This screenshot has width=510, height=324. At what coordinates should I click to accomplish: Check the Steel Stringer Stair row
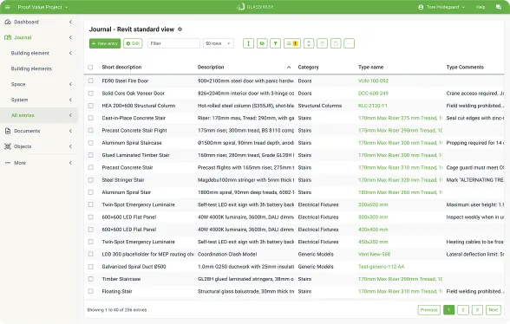pyautogui.click(x=90, y=179)
